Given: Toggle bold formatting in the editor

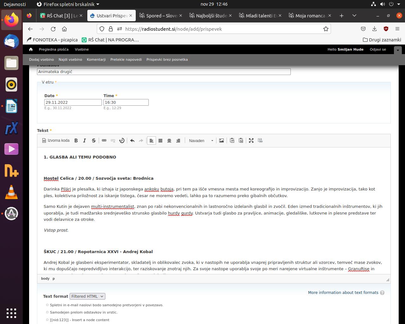Looking at the screenshot, I should click(76, 140).
